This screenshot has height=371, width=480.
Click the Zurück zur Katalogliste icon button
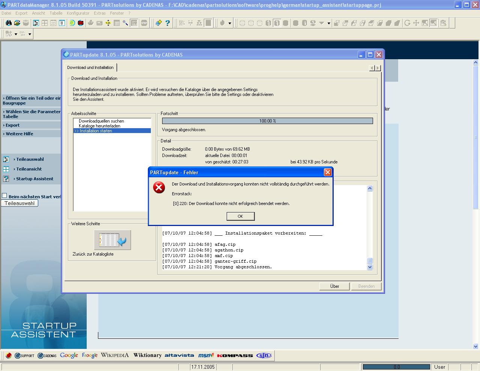112,240
